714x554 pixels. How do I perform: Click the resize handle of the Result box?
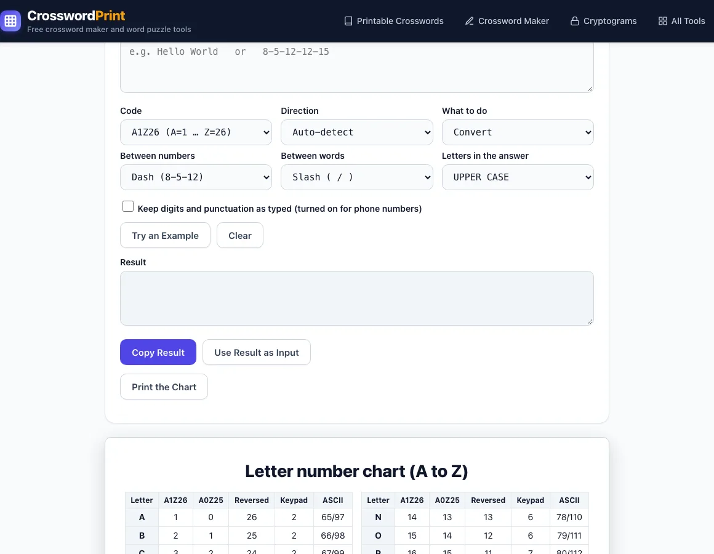[x=590, y=322]
